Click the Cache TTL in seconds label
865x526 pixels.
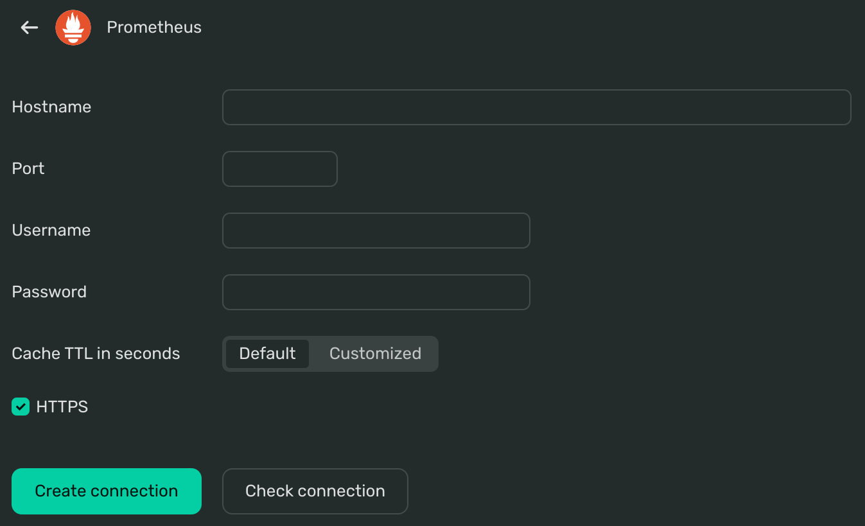[x=96, y=354]
